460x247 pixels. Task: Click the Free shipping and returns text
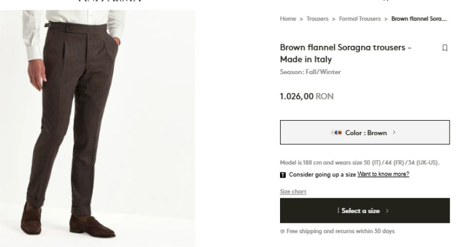tap(340, 231)
